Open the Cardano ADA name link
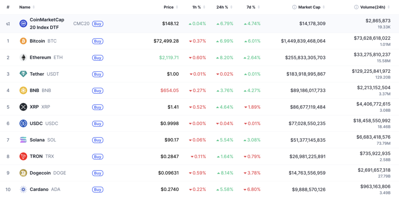399x197 pixels. (45, 189)
